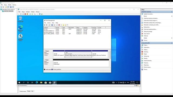
Task: Open the Microsoft Edge desktop icon
Action: [21, 29]
